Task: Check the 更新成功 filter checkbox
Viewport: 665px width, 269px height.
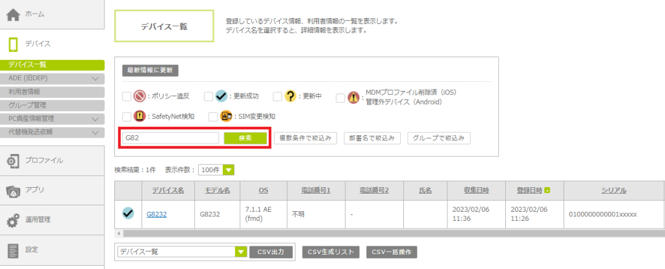Action: [x=208, y=96]
